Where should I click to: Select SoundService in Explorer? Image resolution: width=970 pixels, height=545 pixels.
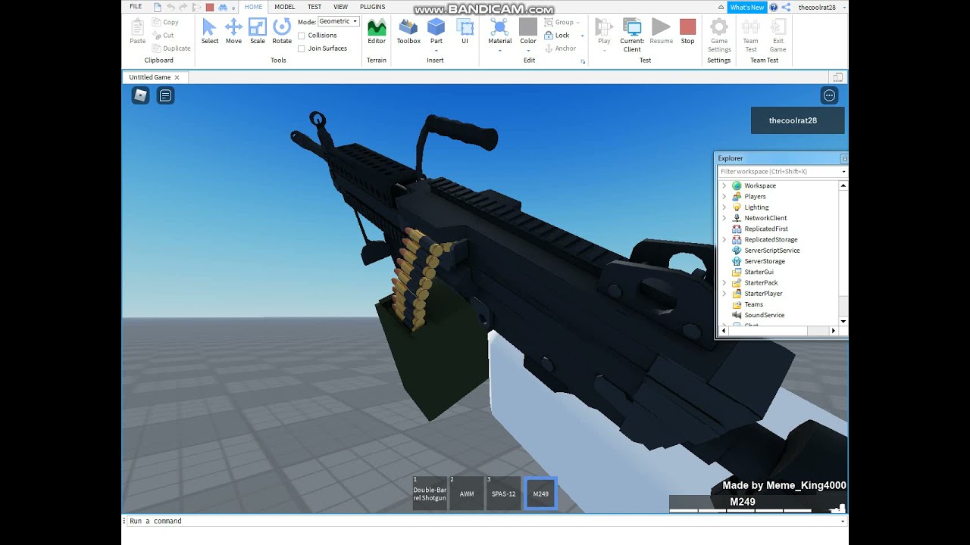(764, 315)
